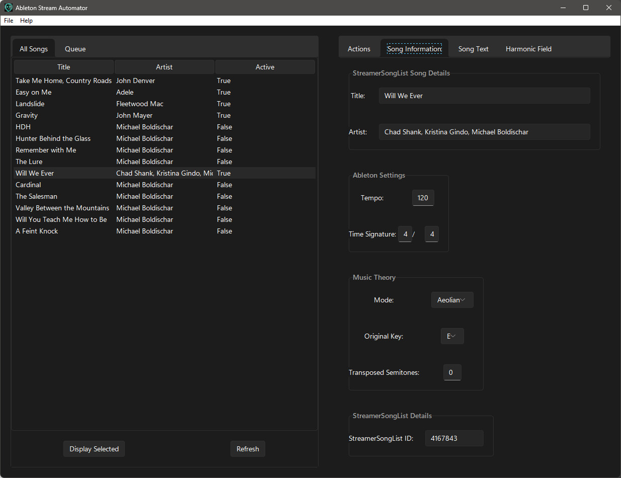Viewport: 621px width, 478px height.
Task: Open the Actions tab
Action: click(x=359, y=49)
